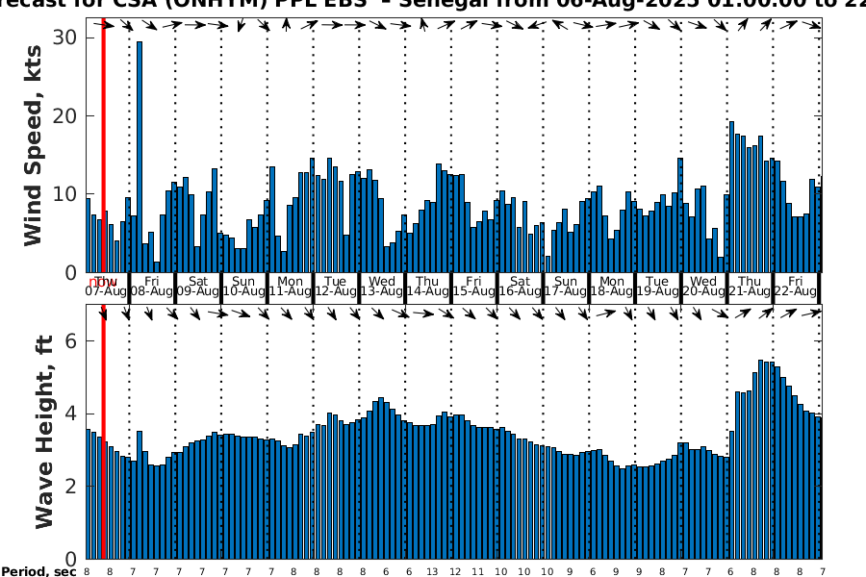Select the Fri 15-Aug date label
The height and width of the screenshot is (577, 866).
[473, 287]
